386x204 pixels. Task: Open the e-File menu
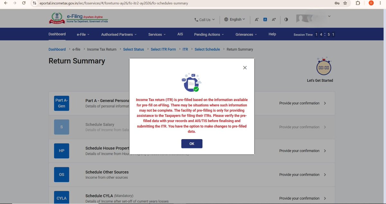(83, 34)
